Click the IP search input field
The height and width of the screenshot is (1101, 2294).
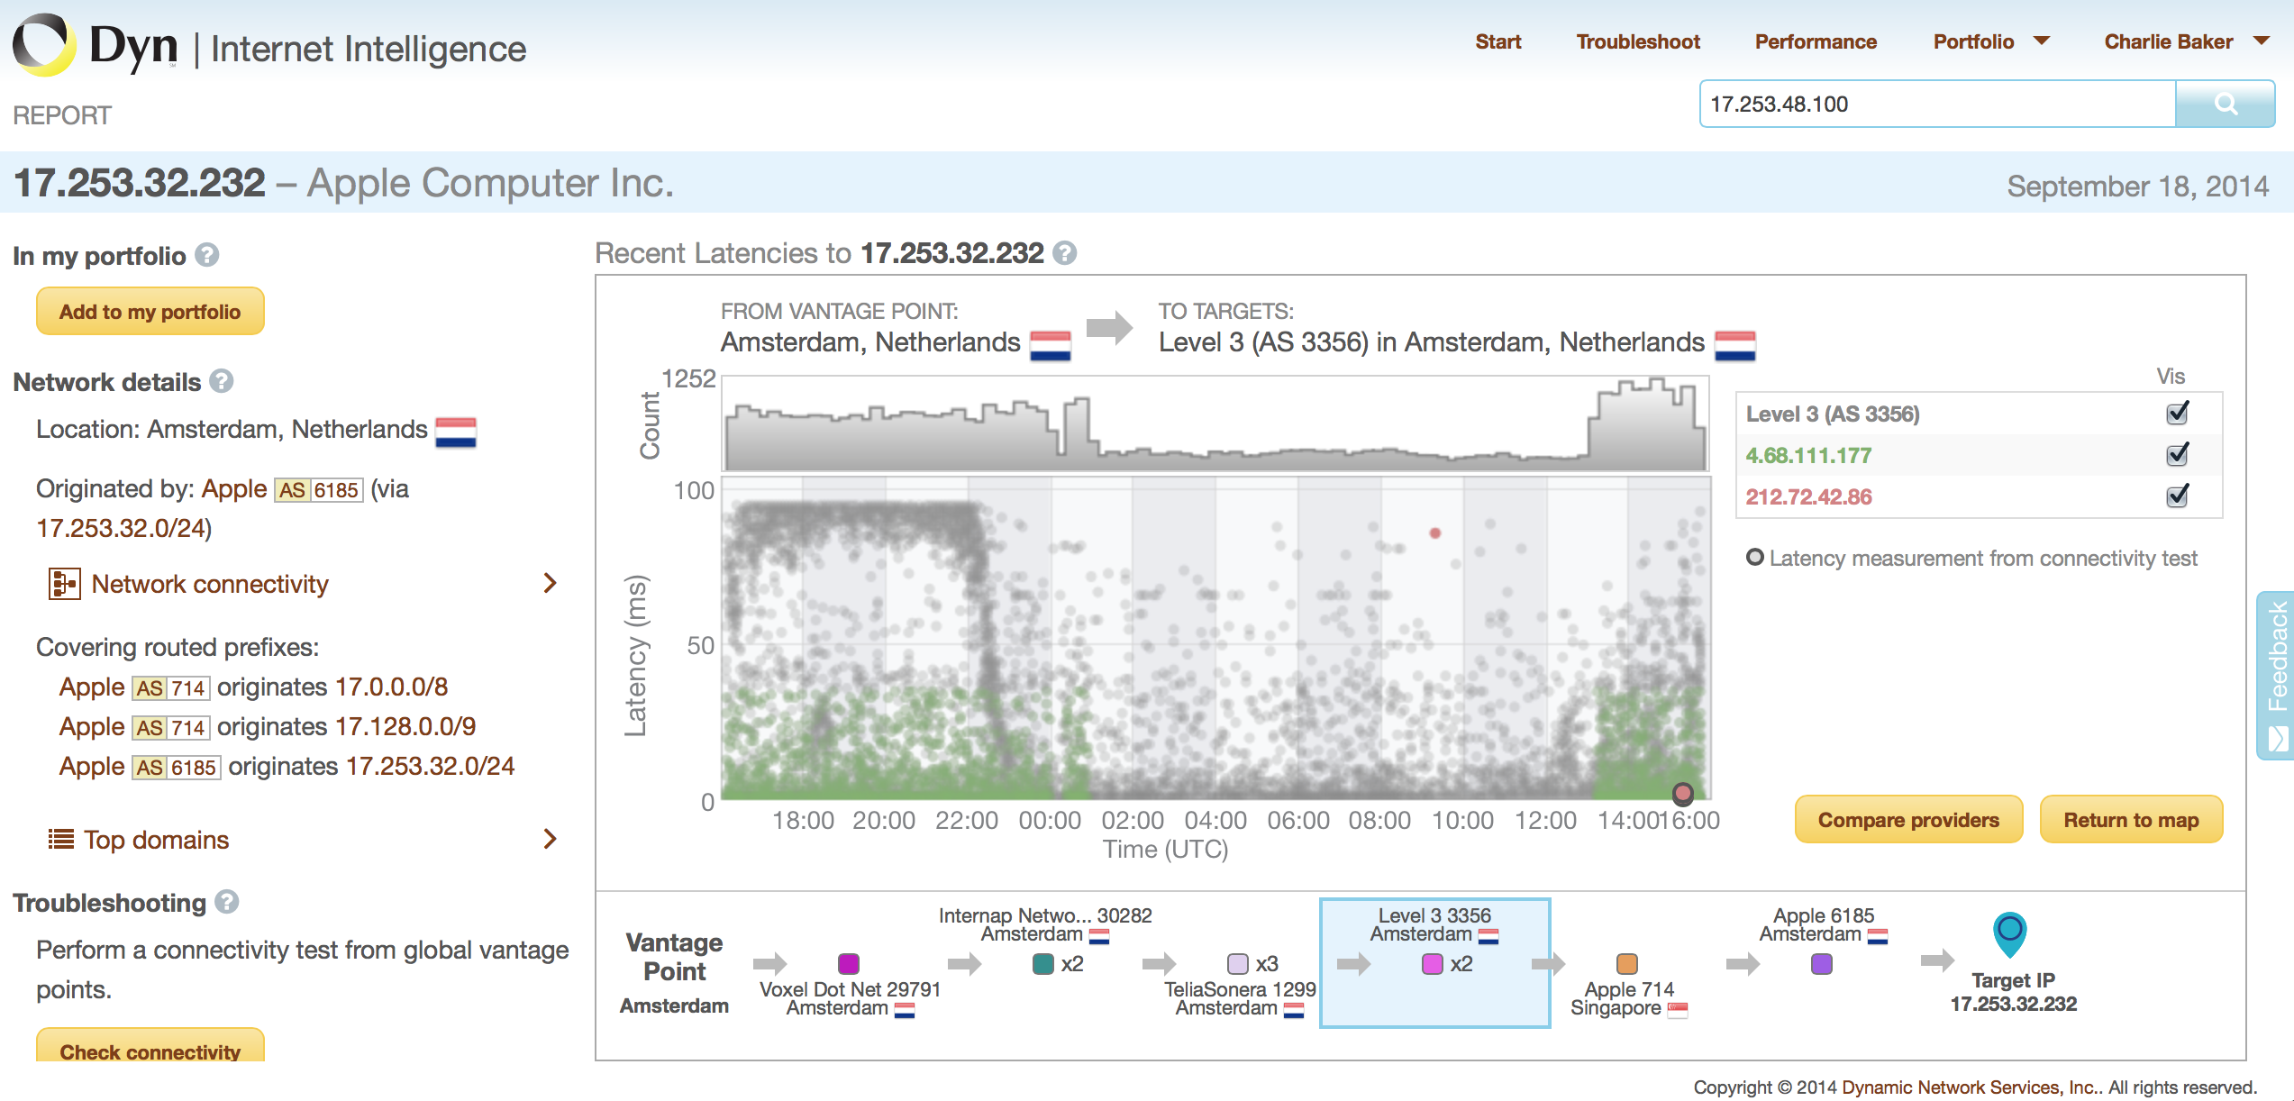point(1937,104)
